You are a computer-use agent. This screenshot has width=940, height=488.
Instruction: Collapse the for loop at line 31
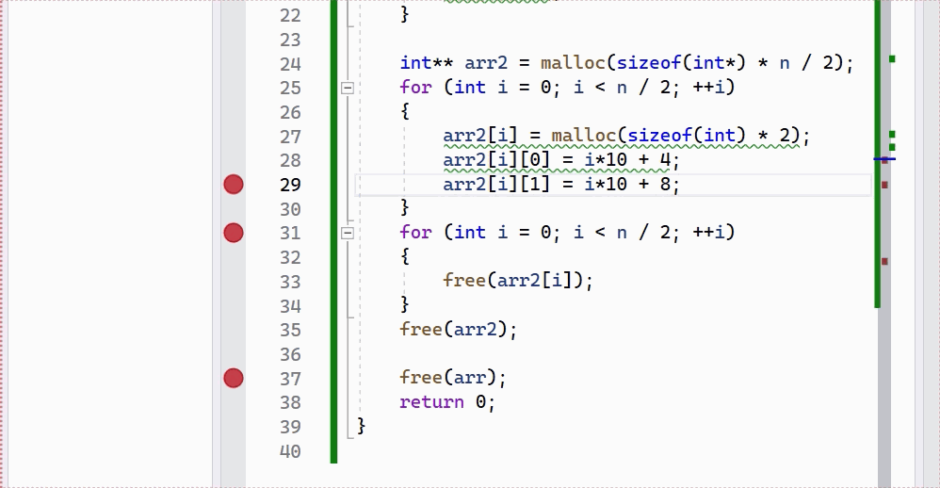tap(348, 233)
